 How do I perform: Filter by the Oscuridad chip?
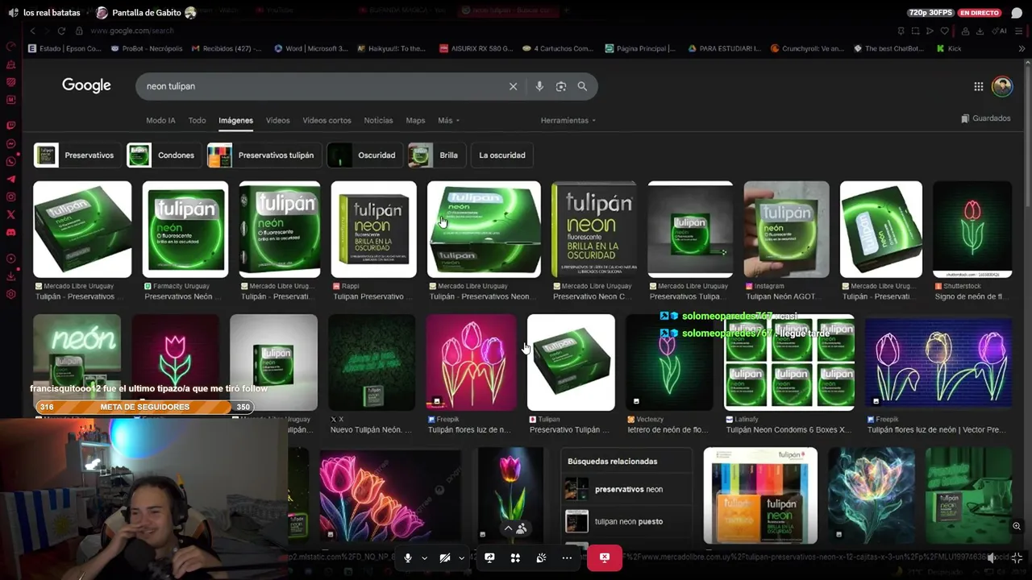click(x=364, y=155)
